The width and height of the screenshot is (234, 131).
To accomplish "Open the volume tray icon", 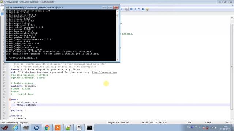I will point(215,128).
